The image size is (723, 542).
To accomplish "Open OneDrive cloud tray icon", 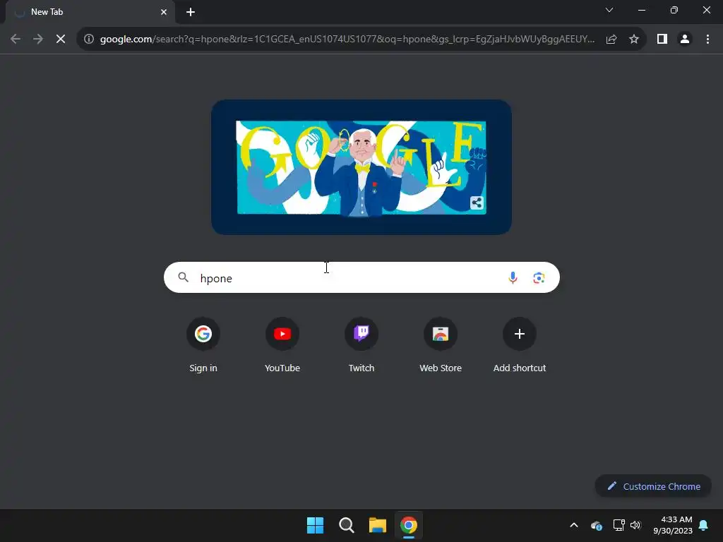I will 596,525.
